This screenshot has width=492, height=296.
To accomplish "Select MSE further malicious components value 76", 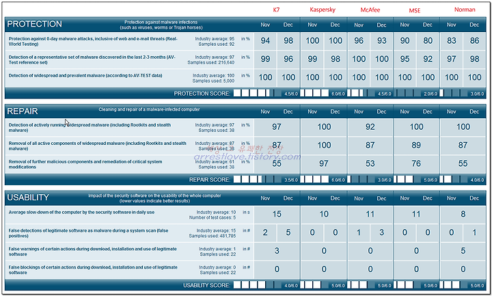I will tap(416, 163).
